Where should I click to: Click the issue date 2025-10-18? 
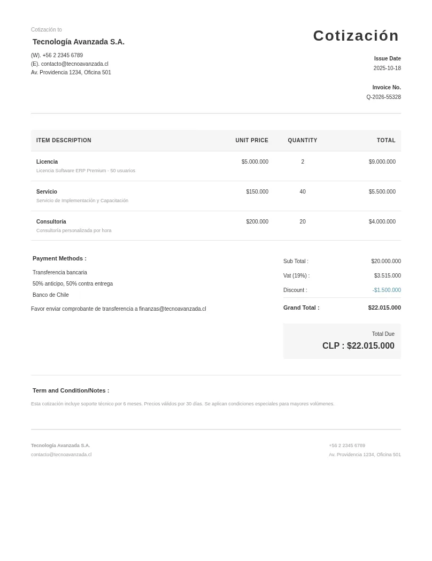pyautogui.click(x=387, y=68)
